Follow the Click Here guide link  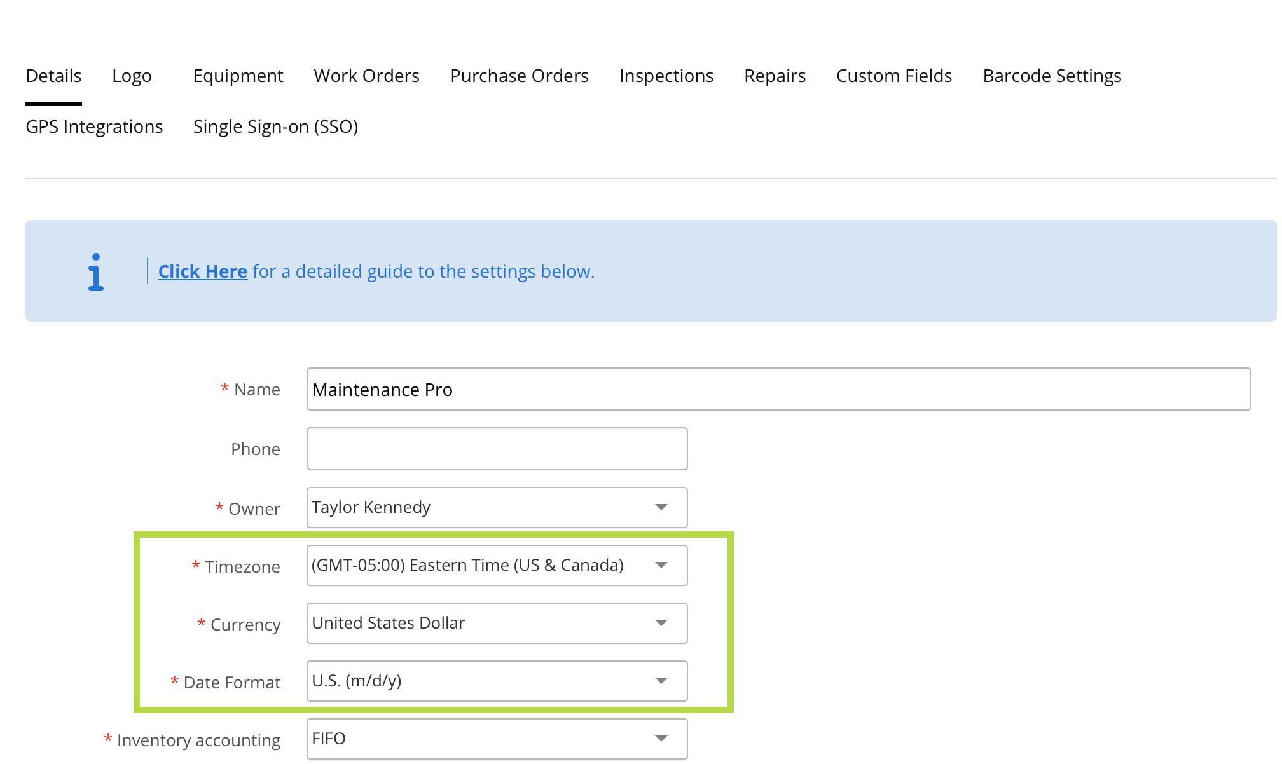click(x=202, y=271)
